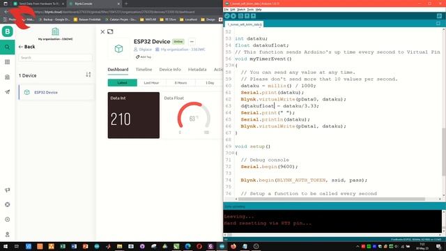Click My organization link under device name
Image resolution: width=446 pixels, height=251 pixels.
coord(183,50)
